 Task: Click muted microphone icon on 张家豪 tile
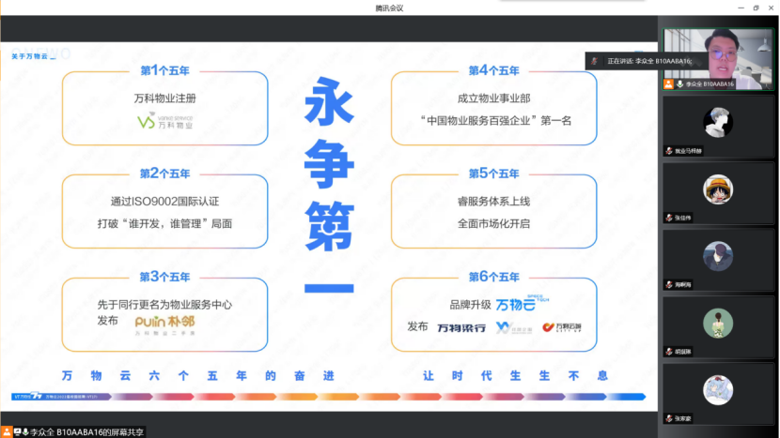[x=669, y=418]
